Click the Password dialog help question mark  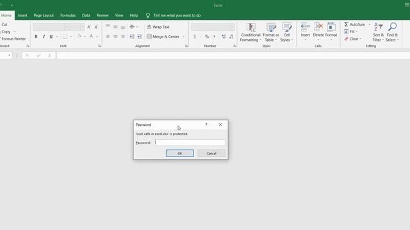point(206,125)
